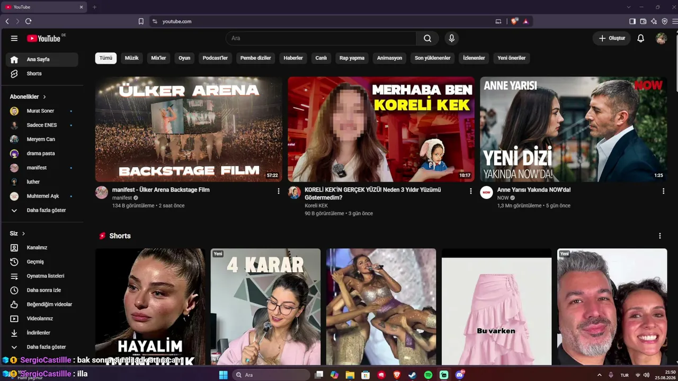Expand the Siz section chevron
678x381 pixels.
[x=23, y=233]
